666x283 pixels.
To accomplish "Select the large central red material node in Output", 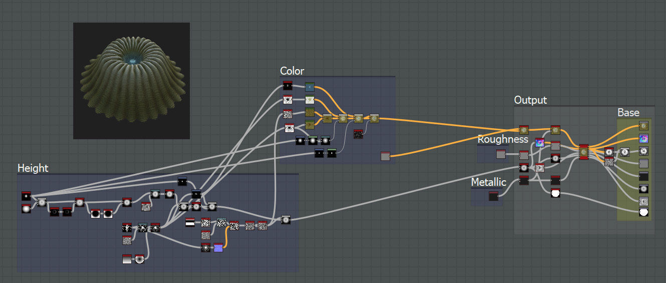I will pos(583,152).
